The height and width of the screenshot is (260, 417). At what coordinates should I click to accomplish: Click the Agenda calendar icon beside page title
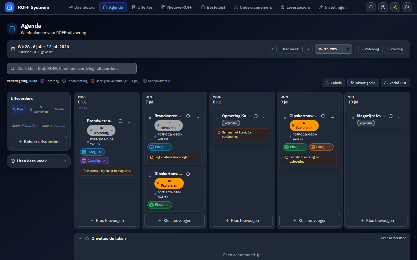pos(12,29)
